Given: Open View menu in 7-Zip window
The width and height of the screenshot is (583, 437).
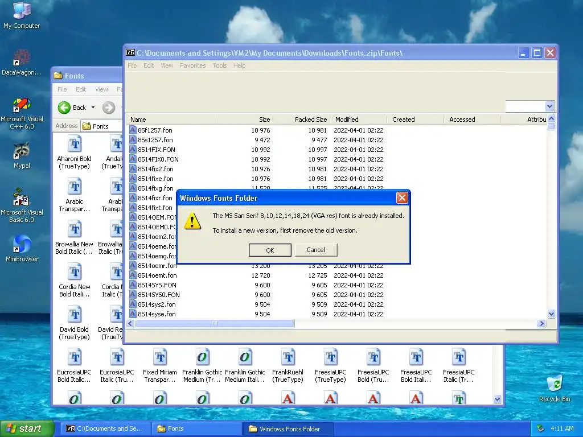Looking at the screenshot, I should 167,65.
